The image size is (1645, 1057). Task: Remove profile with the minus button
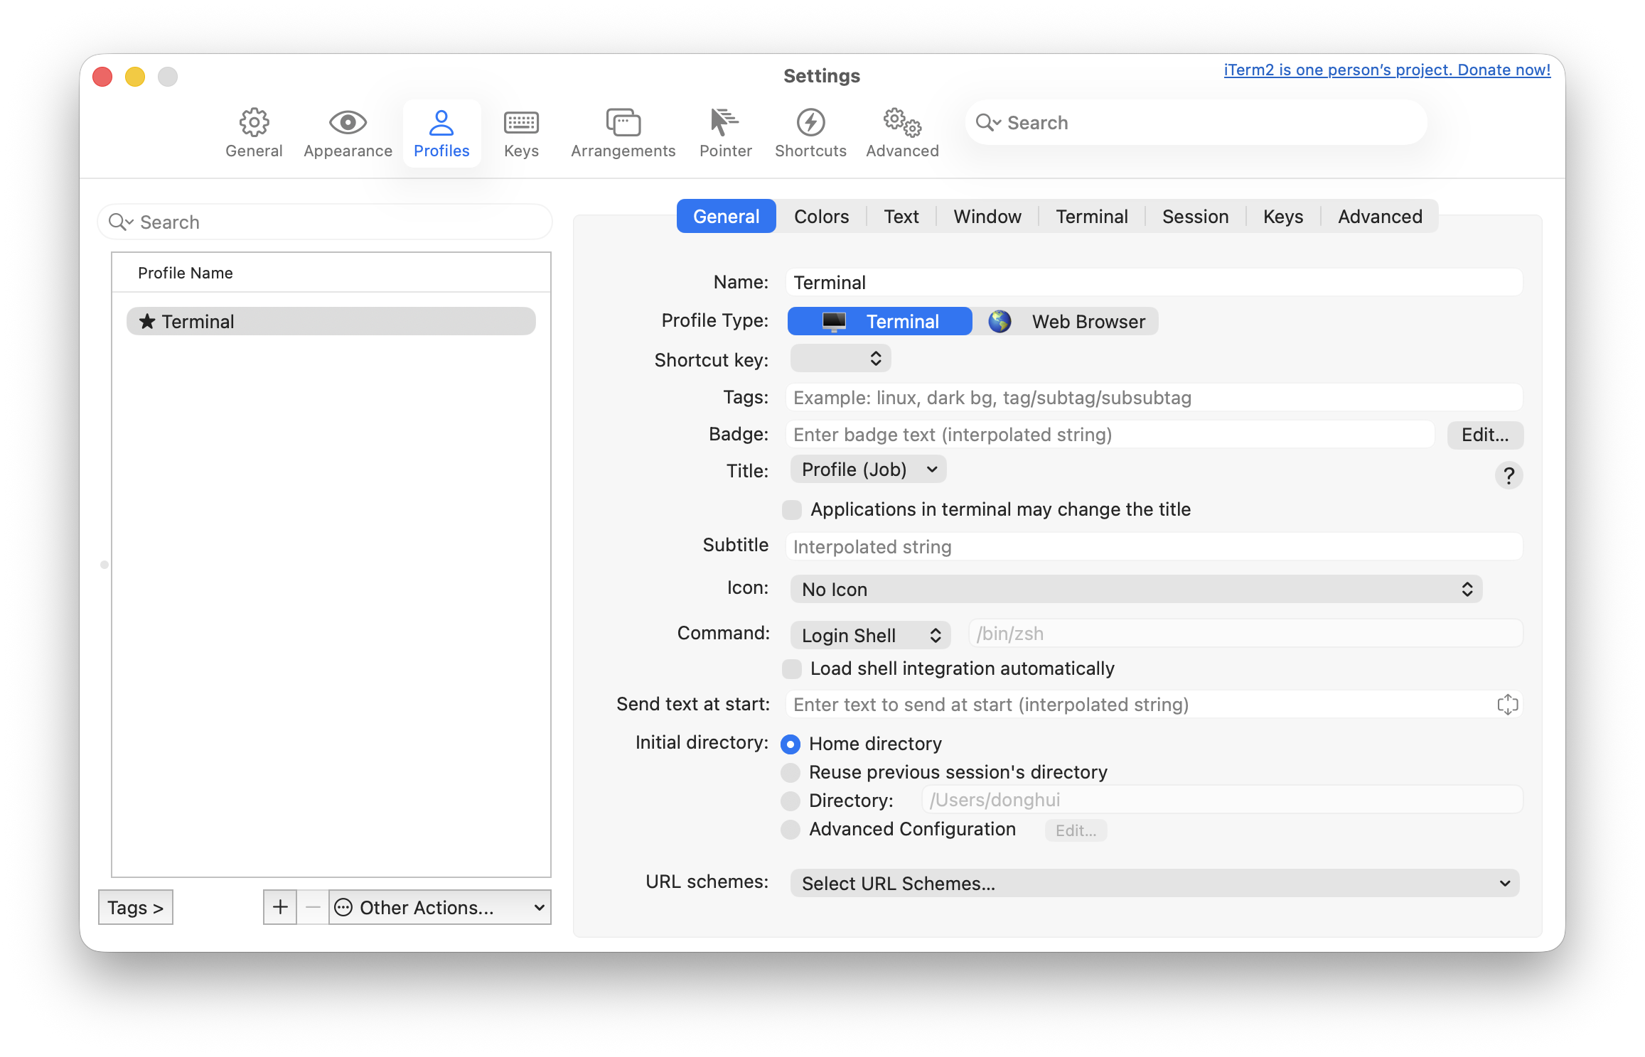(313, 907)
